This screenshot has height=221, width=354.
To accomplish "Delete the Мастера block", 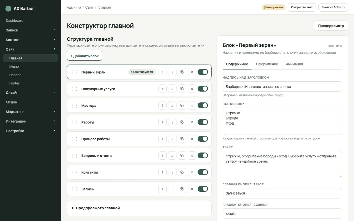I will [192, 106].
